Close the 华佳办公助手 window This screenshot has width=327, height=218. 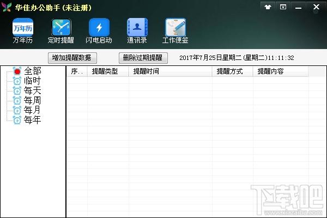point(316,7)
